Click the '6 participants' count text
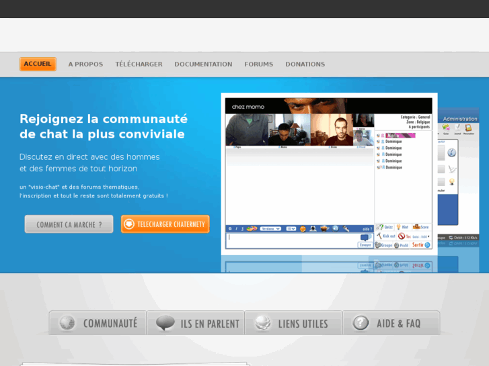 point(419,127)
